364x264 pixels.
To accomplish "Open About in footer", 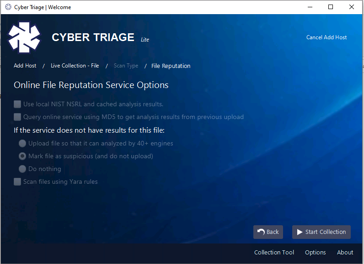I will click(345, 252).
